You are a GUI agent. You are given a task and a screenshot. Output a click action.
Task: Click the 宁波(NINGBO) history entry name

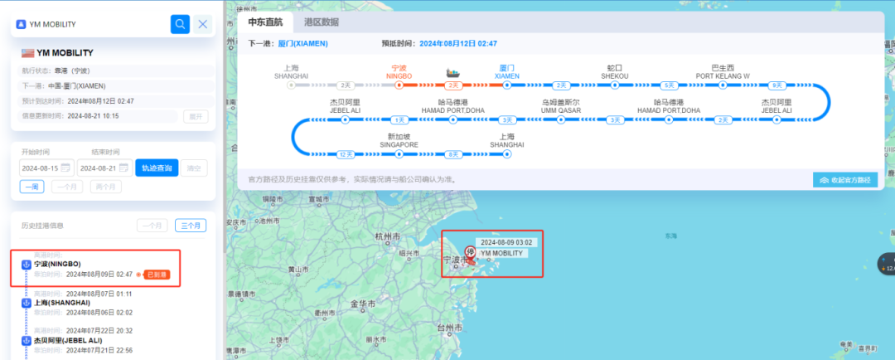[58, 264]
